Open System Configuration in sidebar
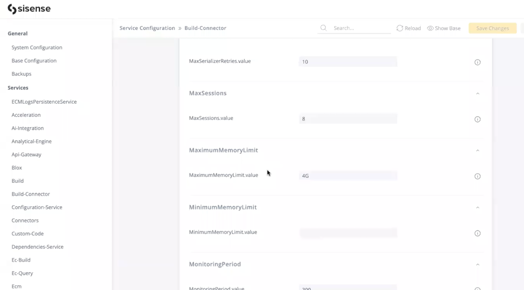 [x=37, y=48]
